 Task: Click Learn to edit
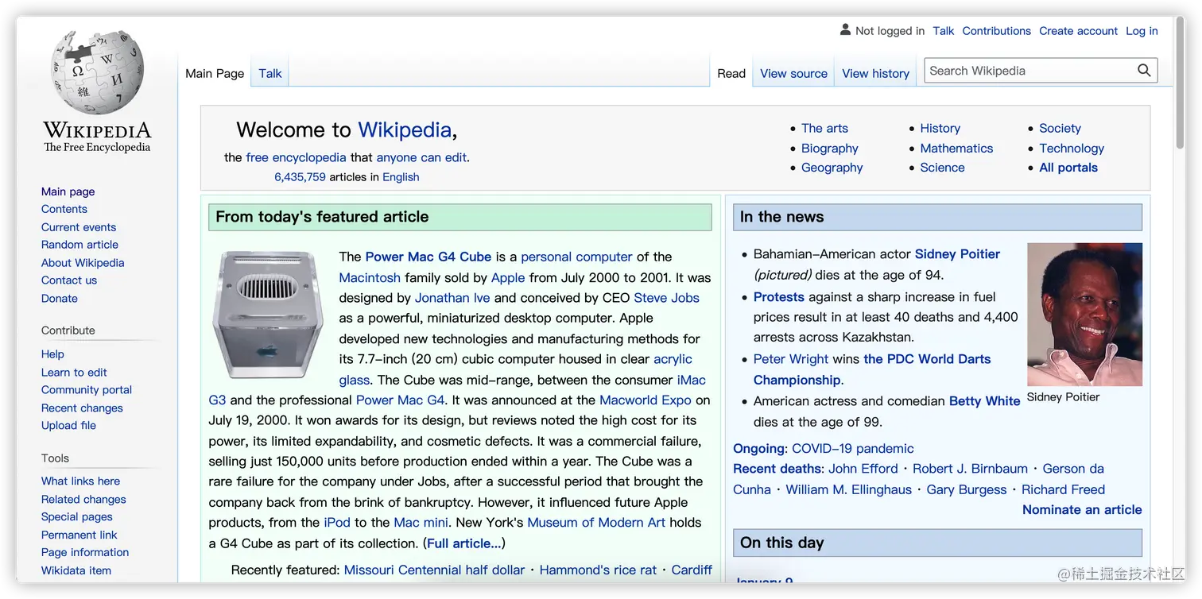[x=74, y=373]
